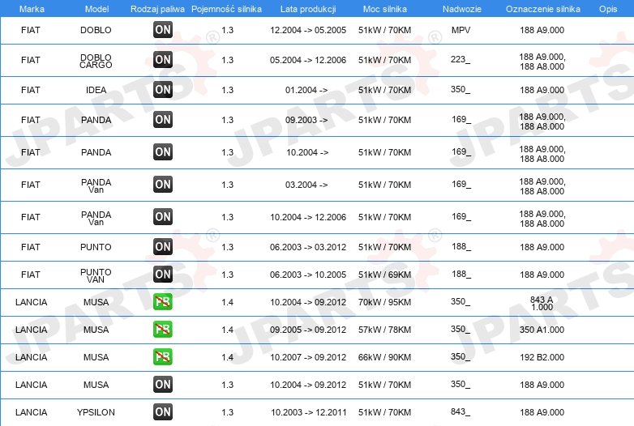Select the YPSILON model cell
Viewport: 634px width, 426px height.
[96, 412]
